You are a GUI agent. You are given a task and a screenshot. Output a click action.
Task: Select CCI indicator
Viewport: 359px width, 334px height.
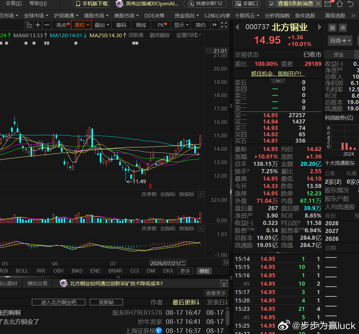tap(134, 271)
